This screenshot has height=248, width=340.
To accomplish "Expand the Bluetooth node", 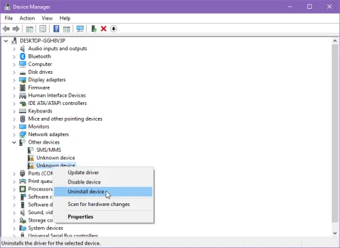I will [14, 57].
